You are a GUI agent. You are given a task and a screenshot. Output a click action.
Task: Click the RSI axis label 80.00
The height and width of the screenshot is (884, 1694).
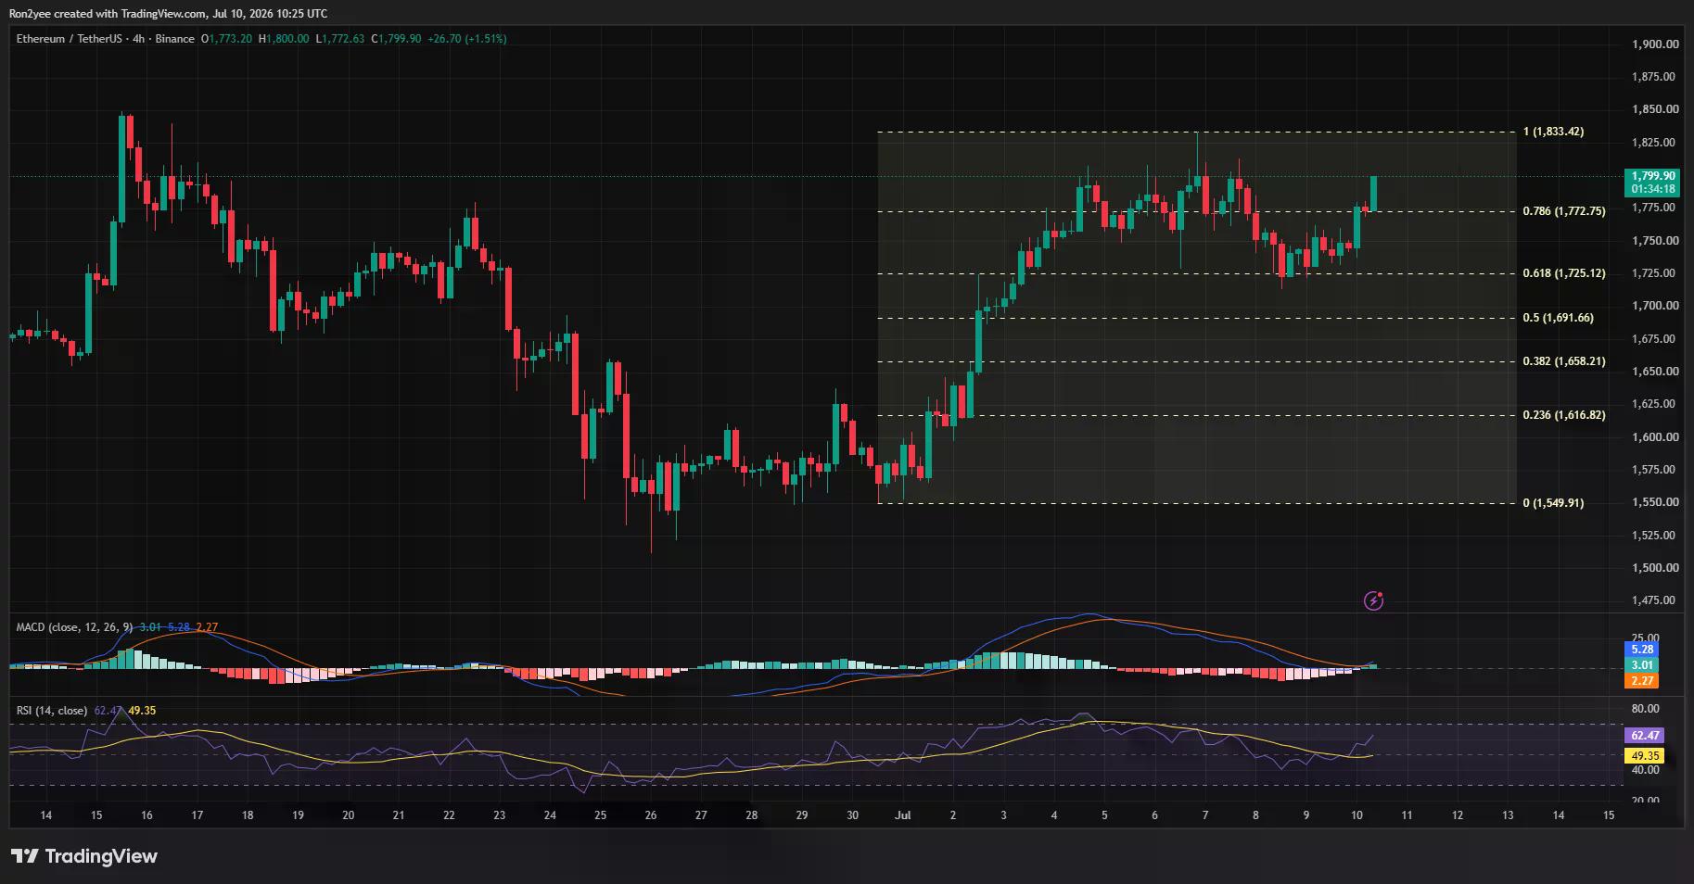click(1646, 710)
